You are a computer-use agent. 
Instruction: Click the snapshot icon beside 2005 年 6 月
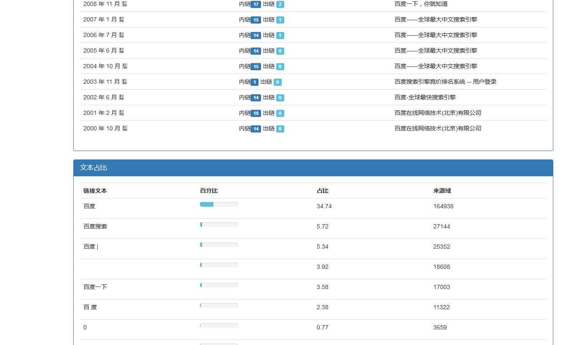tap(122, 50)
